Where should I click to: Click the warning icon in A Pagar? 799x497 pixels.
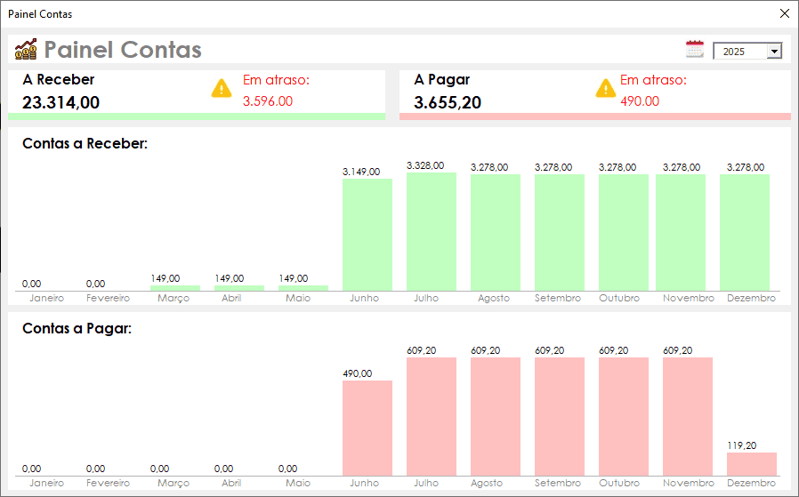coord(605,88)
